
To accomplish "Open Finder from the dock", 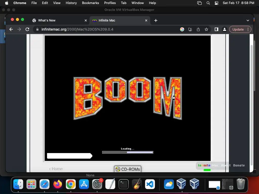I will click(18, 184).
